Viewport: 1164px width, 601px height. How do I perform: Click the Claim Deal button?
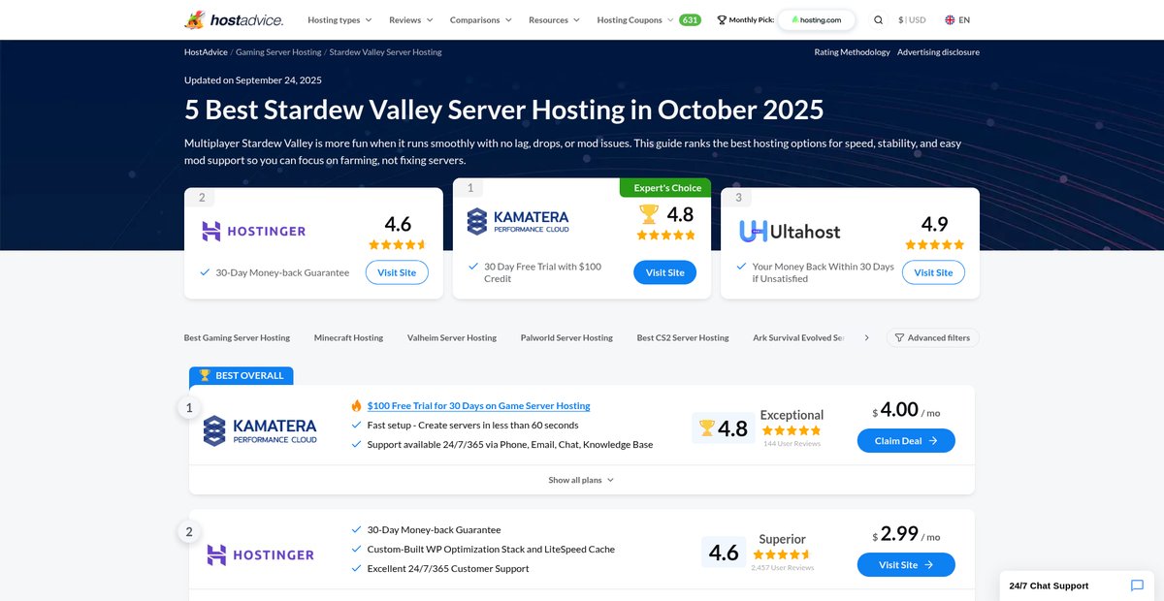pos(906,440)
